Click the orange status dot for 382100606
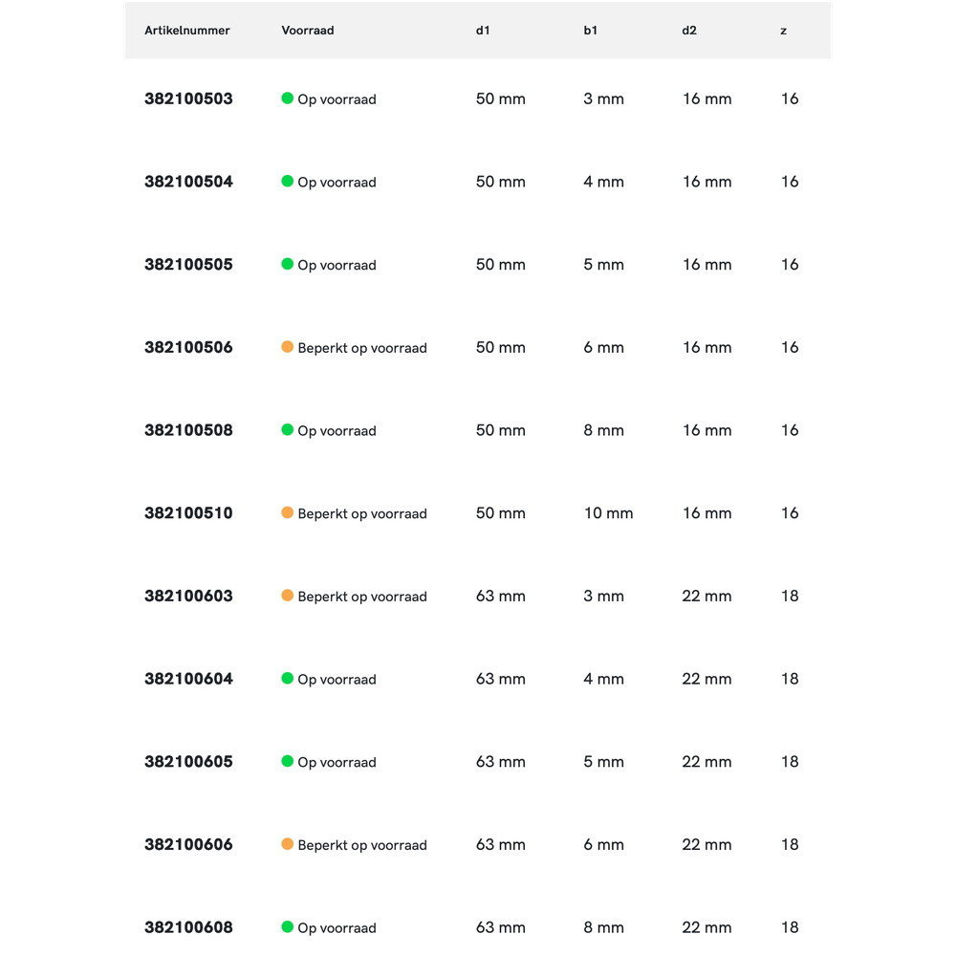 [287, 844]
